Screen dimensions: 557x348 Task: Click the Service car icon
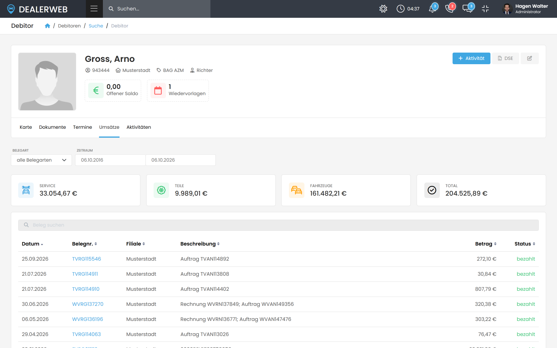26,190
